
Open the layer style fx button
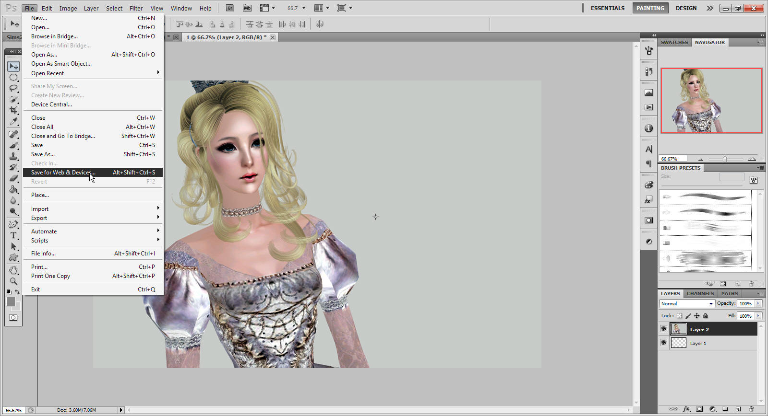point(686,409)
